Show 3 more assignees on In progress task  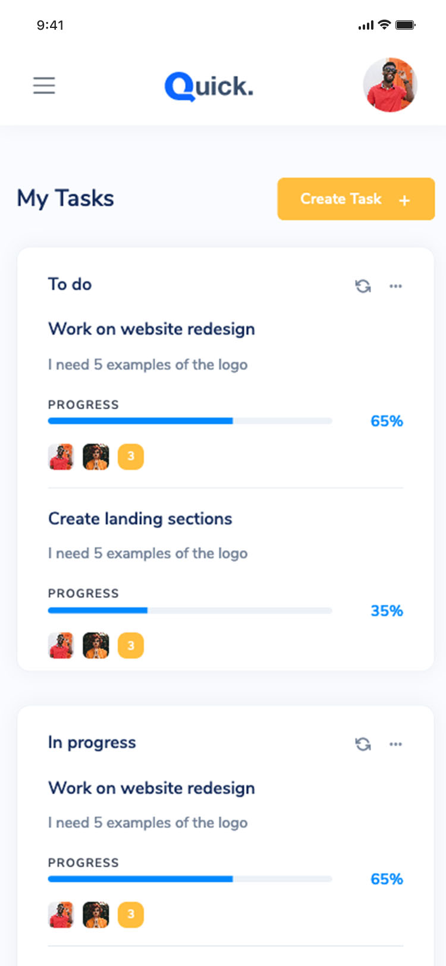131,914
